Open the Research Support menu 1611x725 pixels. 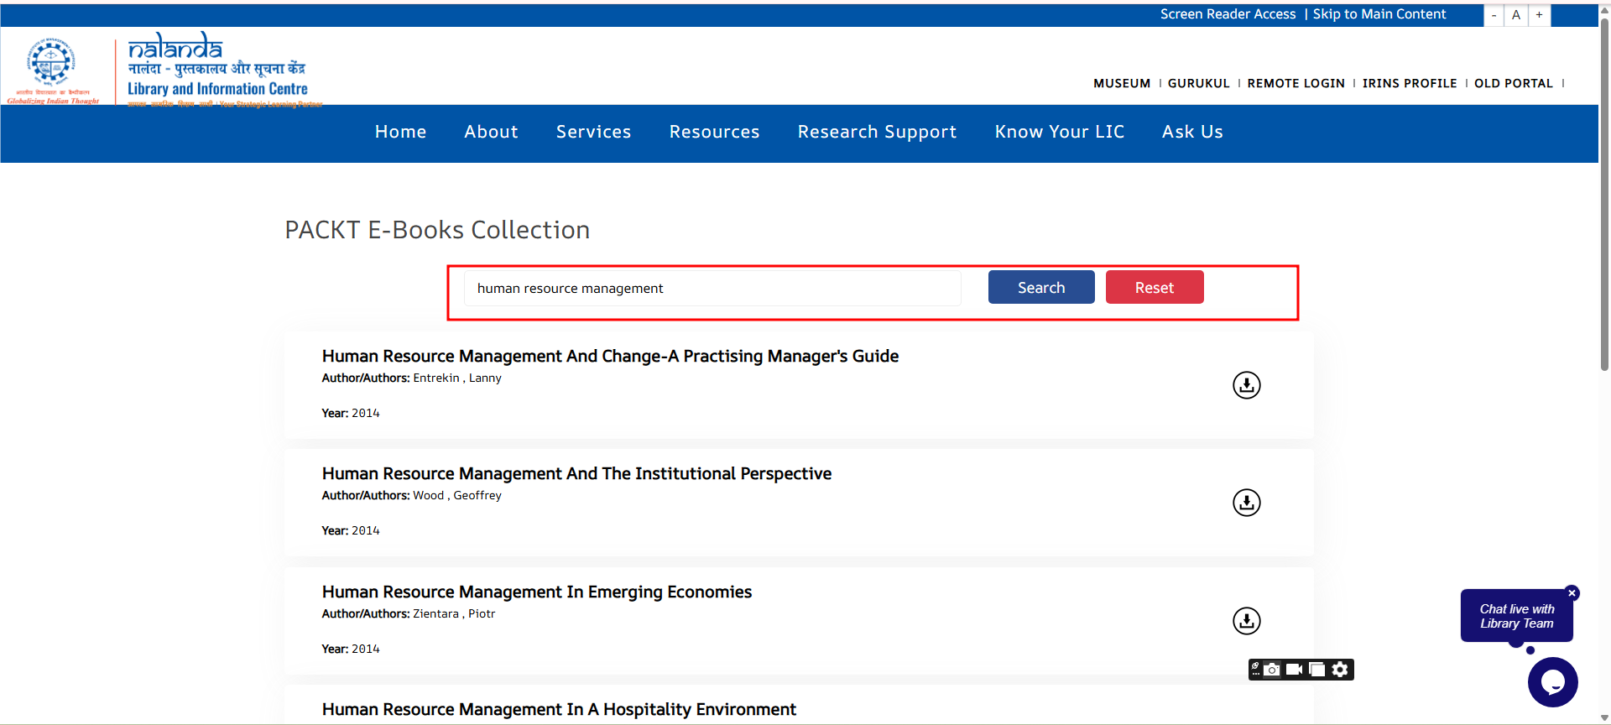[877, 132]
